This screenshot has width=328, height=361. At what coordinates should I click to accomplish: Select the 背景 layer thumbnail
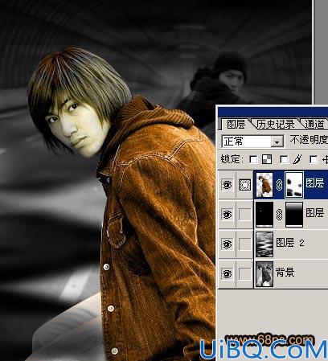click(264, 274)
